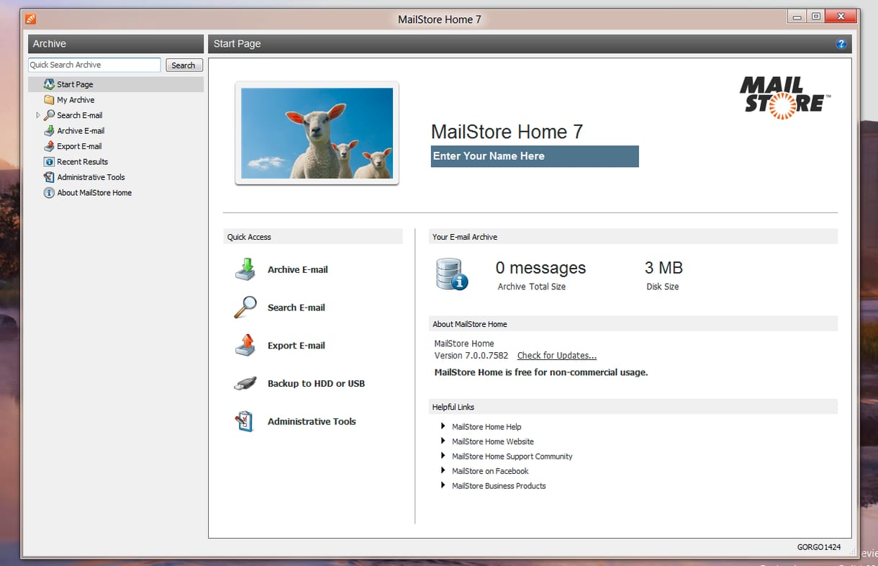Click the USB plug Backup icon
The image size is (878, 566).
click(x=245, y=384)
